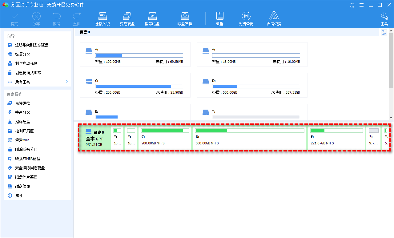Open the title bar hamburger menu
This screenshot has height=238, width=394.
click(362, 5)
